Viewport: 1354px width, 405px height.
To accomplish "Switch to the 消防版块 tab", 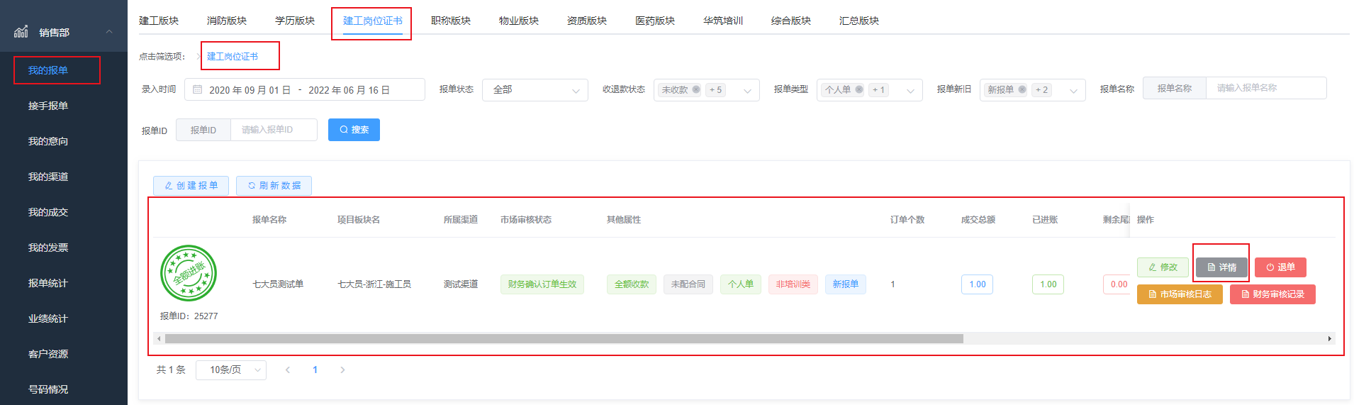I will point(227,21).
